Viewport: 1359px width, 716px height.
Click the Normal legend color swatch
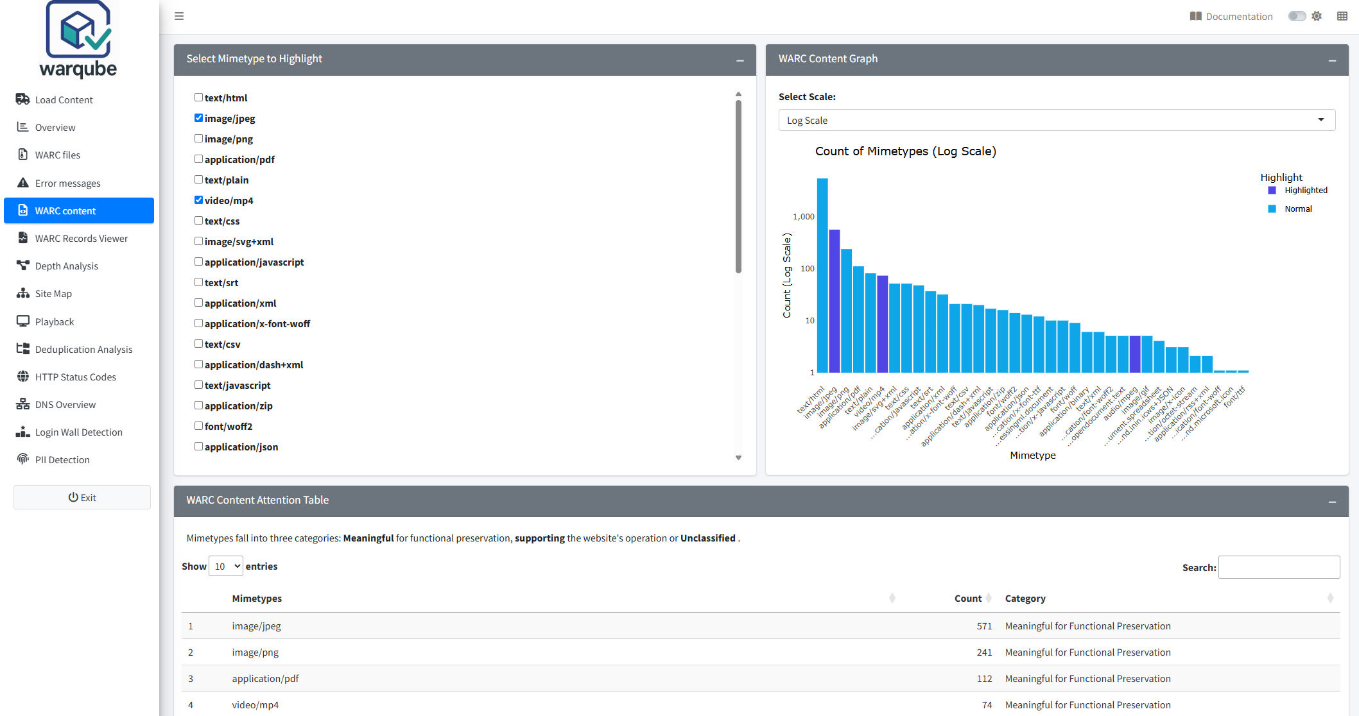(x=1272, y=209)
